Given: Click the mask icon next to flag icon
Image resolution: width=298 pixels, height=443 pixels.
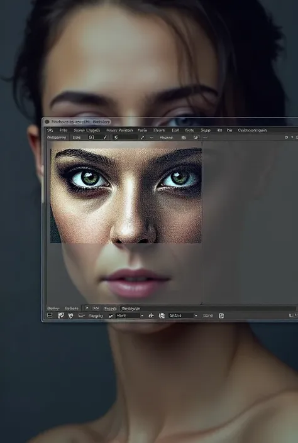Looking at the screenshot, I should [70, 315].
